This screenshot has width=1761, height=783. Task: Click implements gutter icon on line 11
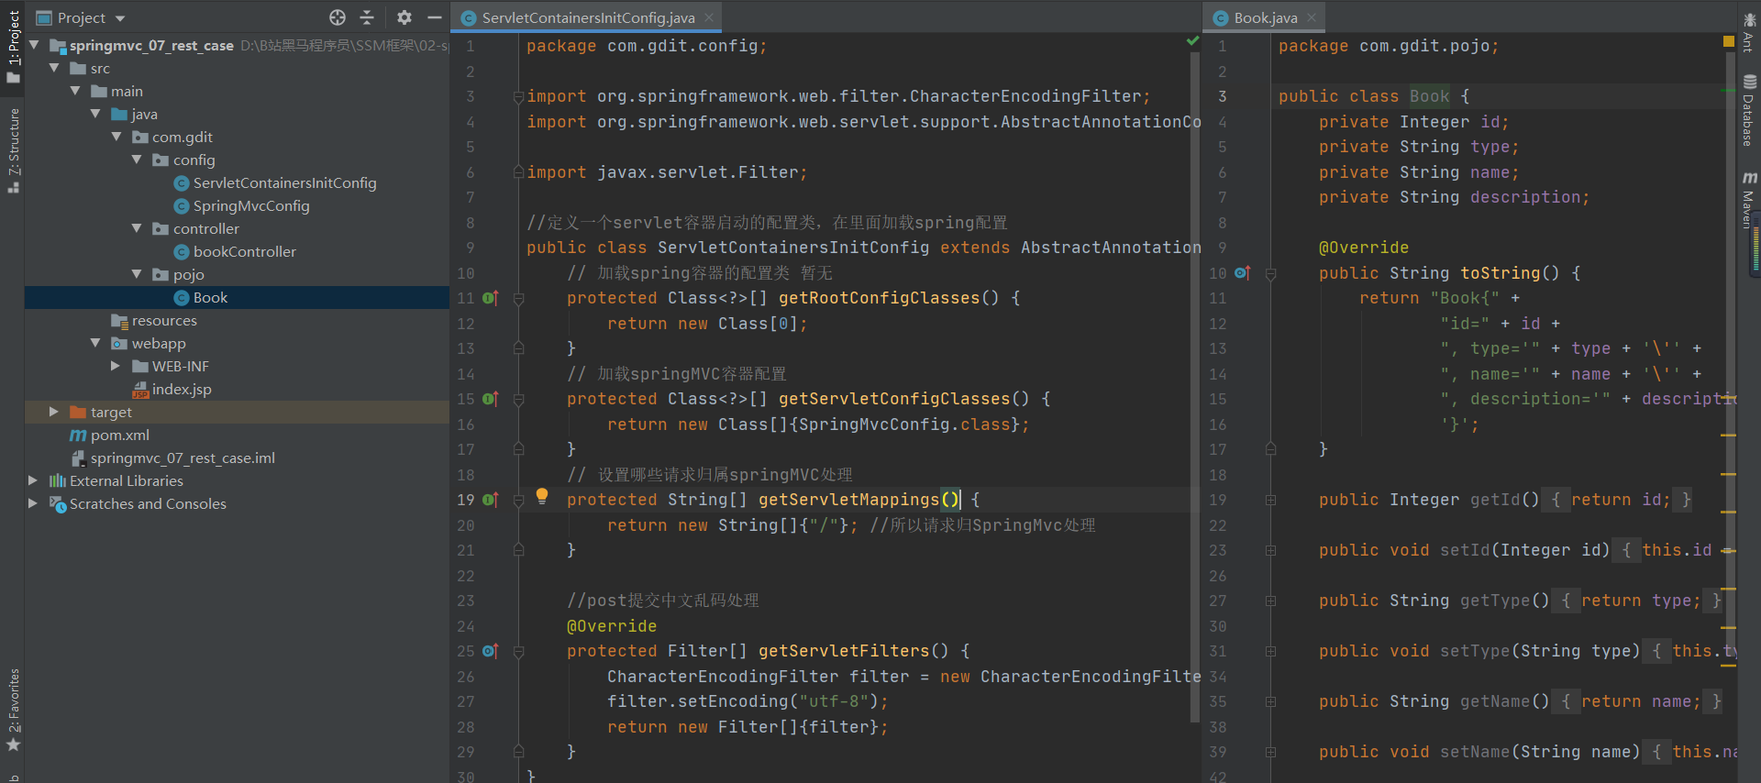[x=491, y=298]
